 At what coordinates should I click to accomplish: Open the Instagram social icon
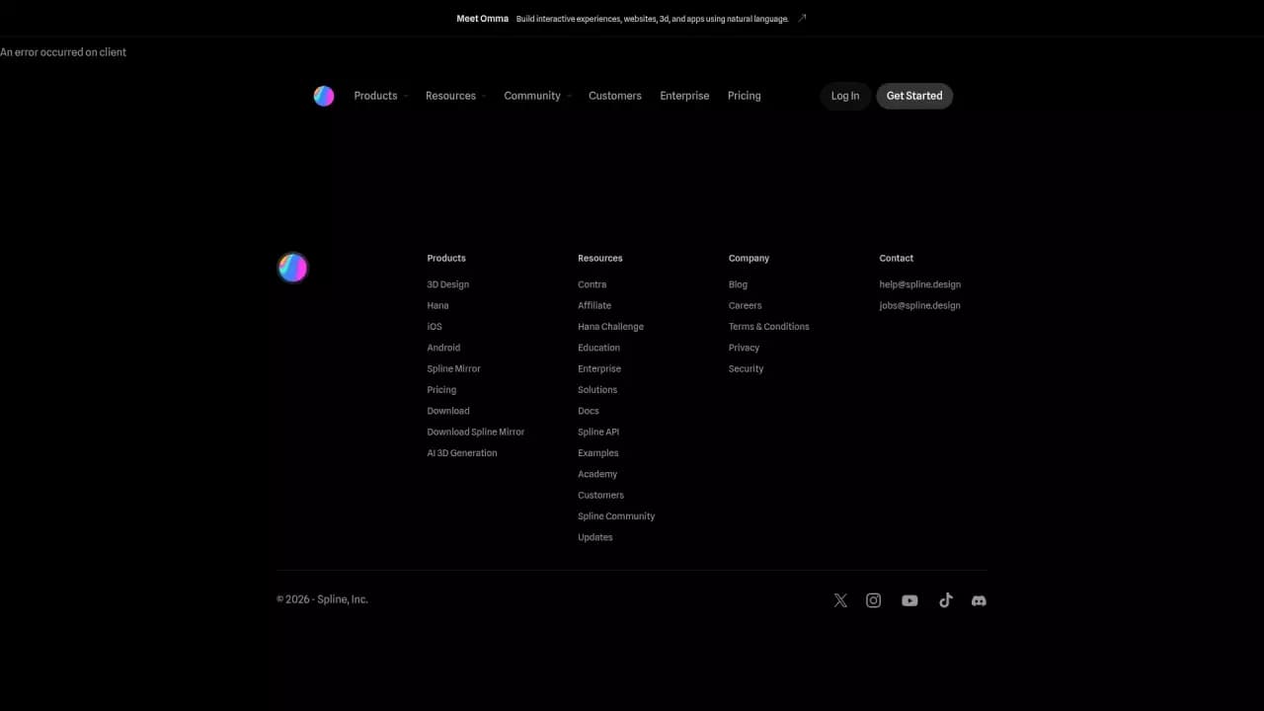click(874, 600)
